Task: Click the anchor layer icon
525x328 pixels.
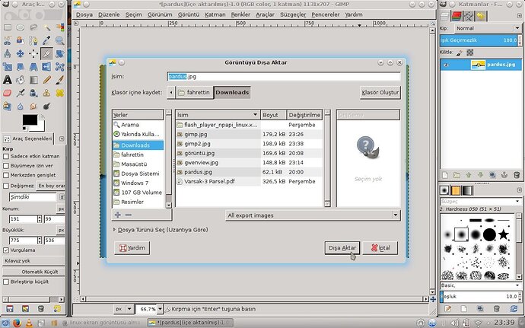Action: coord(504,175)
